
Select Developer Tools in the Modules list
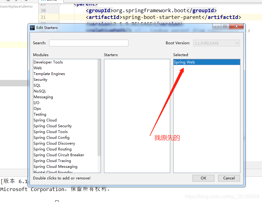click(x=48, y=62)
